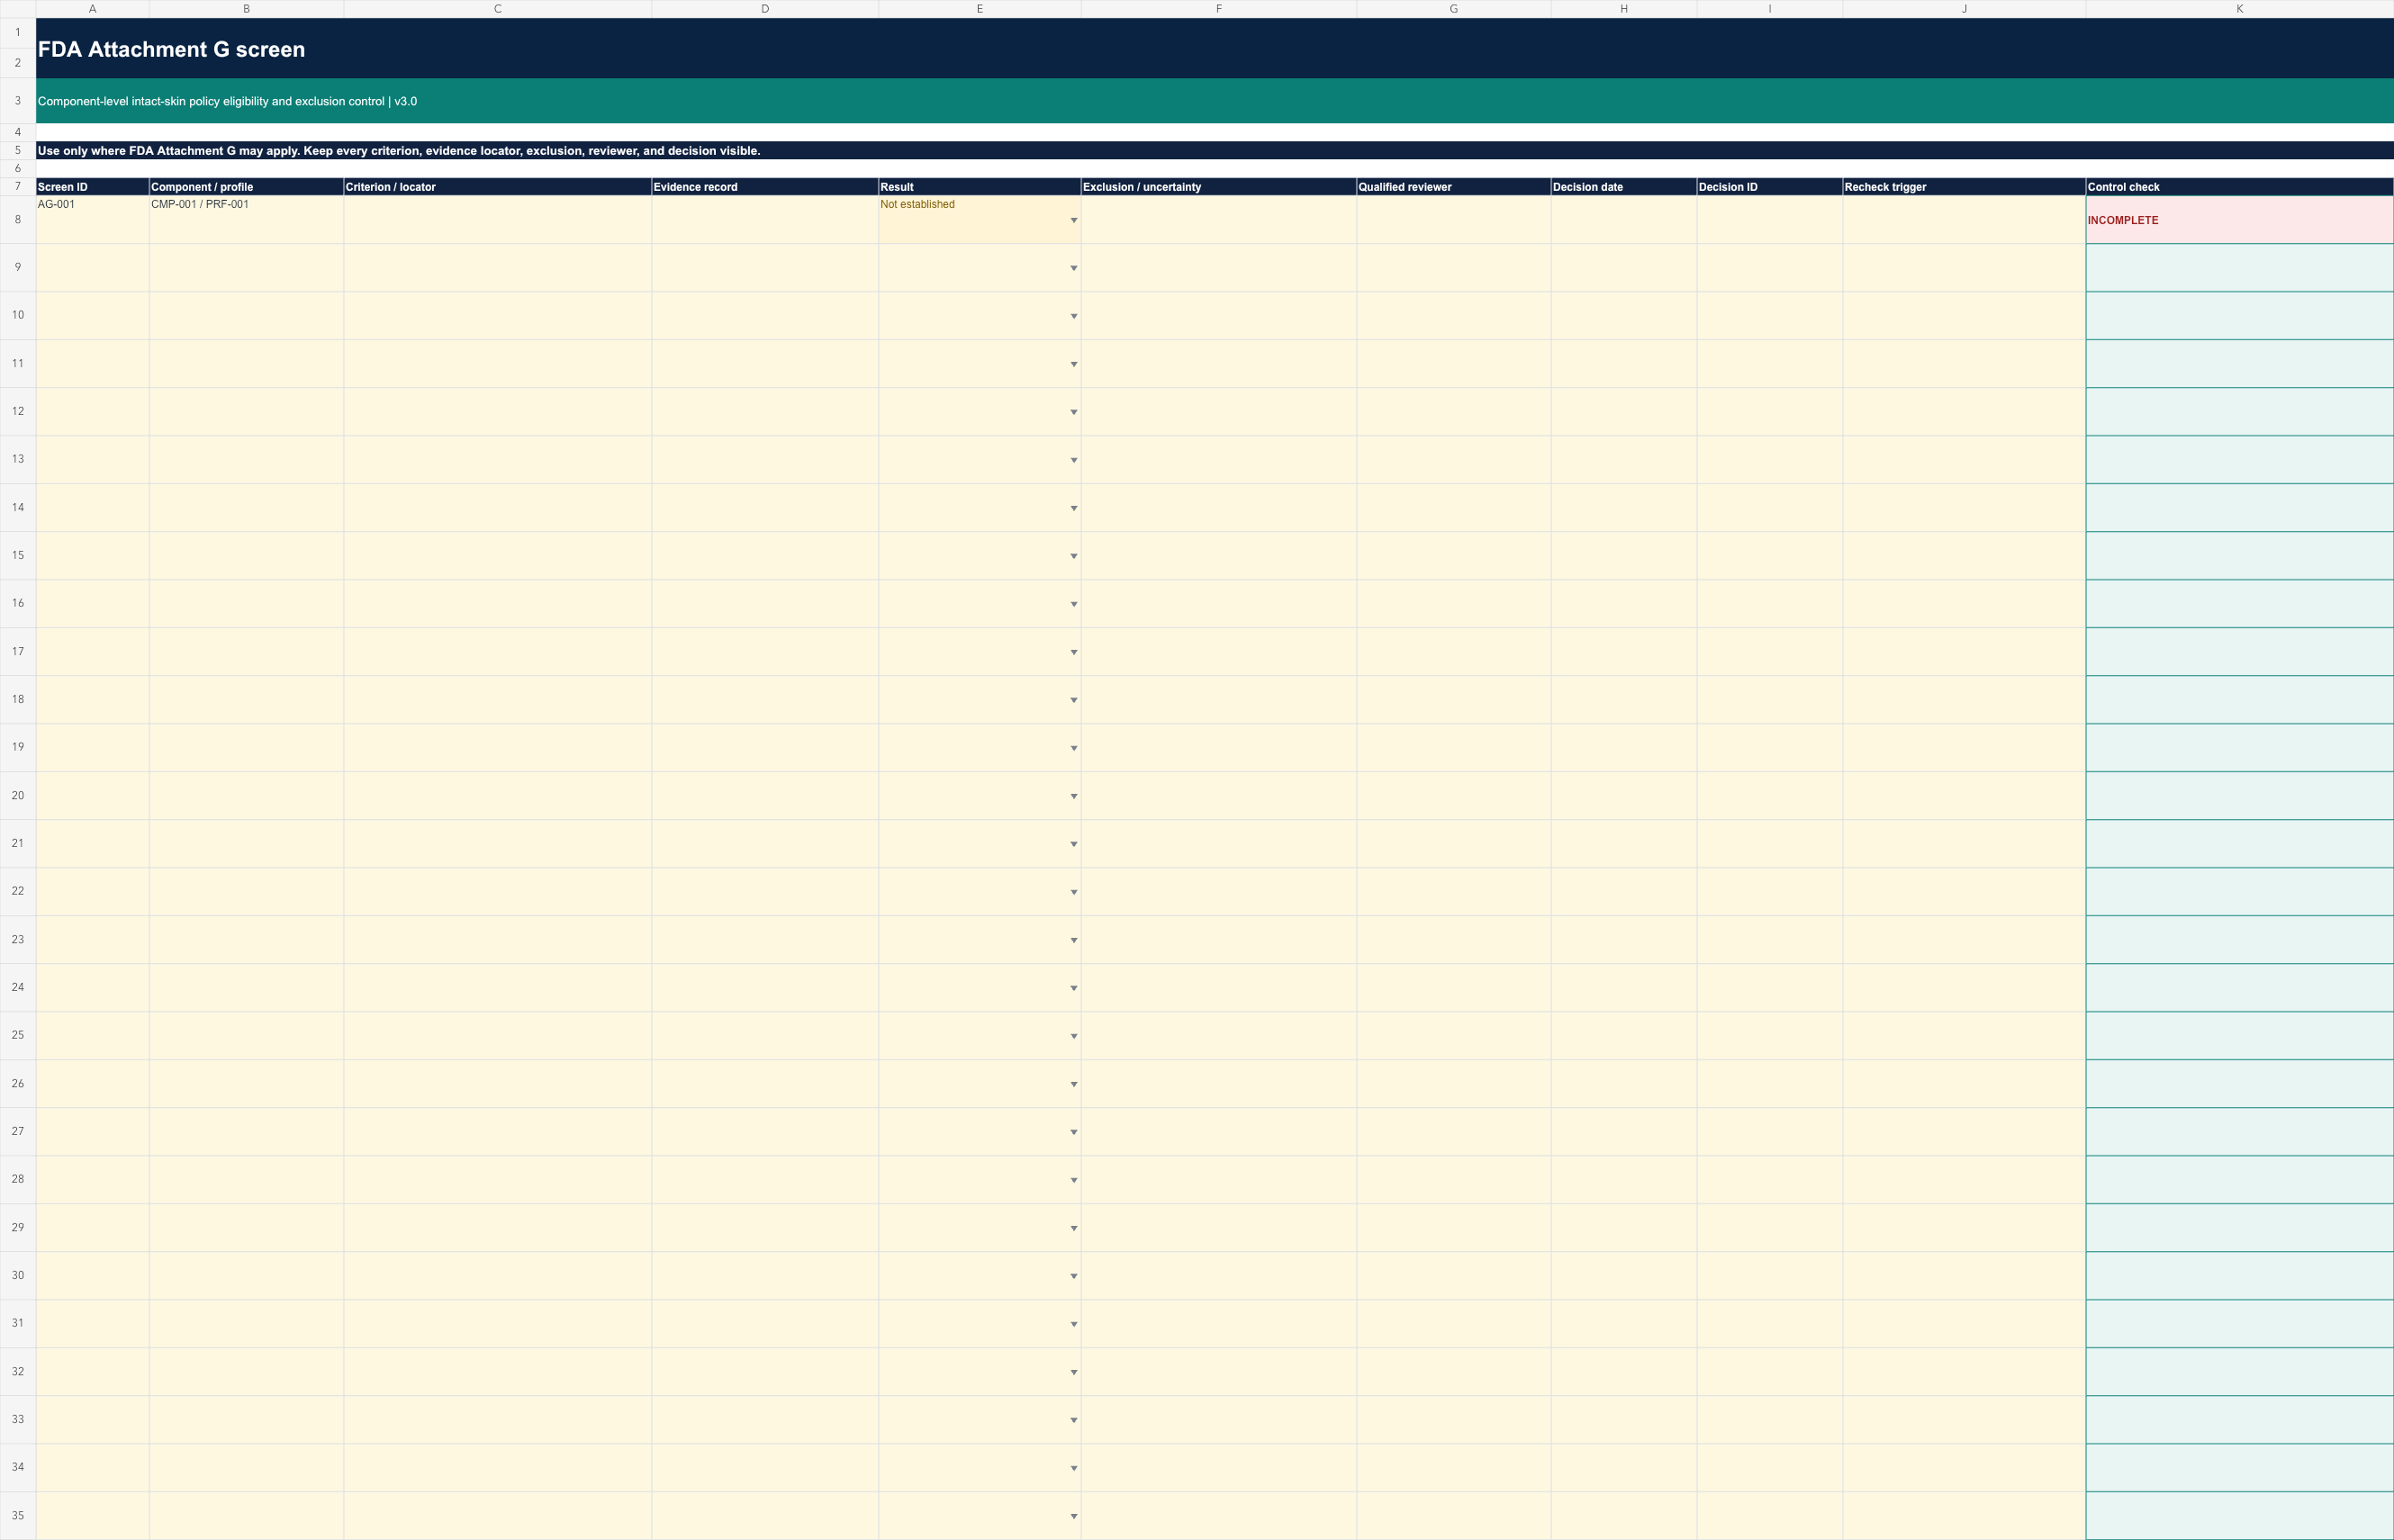Click the Qualified reviewer cell in row 8

1453,220
